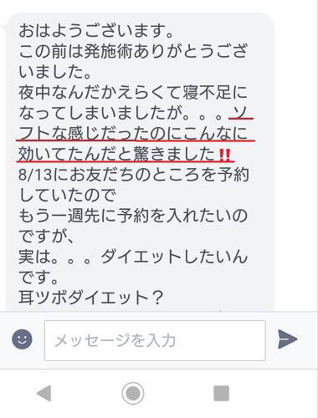Tap the Android home circle button
Screen dimensions: 318x418
[x=133, y=393]
